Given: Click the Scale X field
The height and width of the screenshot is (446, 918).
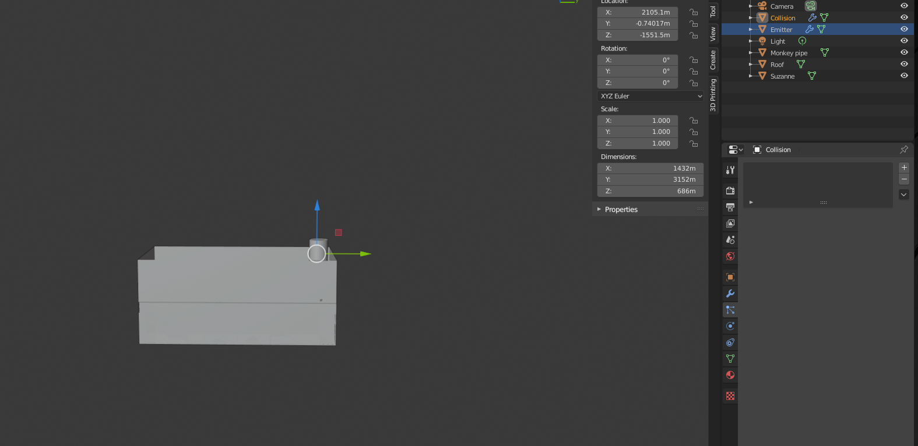Looking at the screenshot, I should coord(638,121).
